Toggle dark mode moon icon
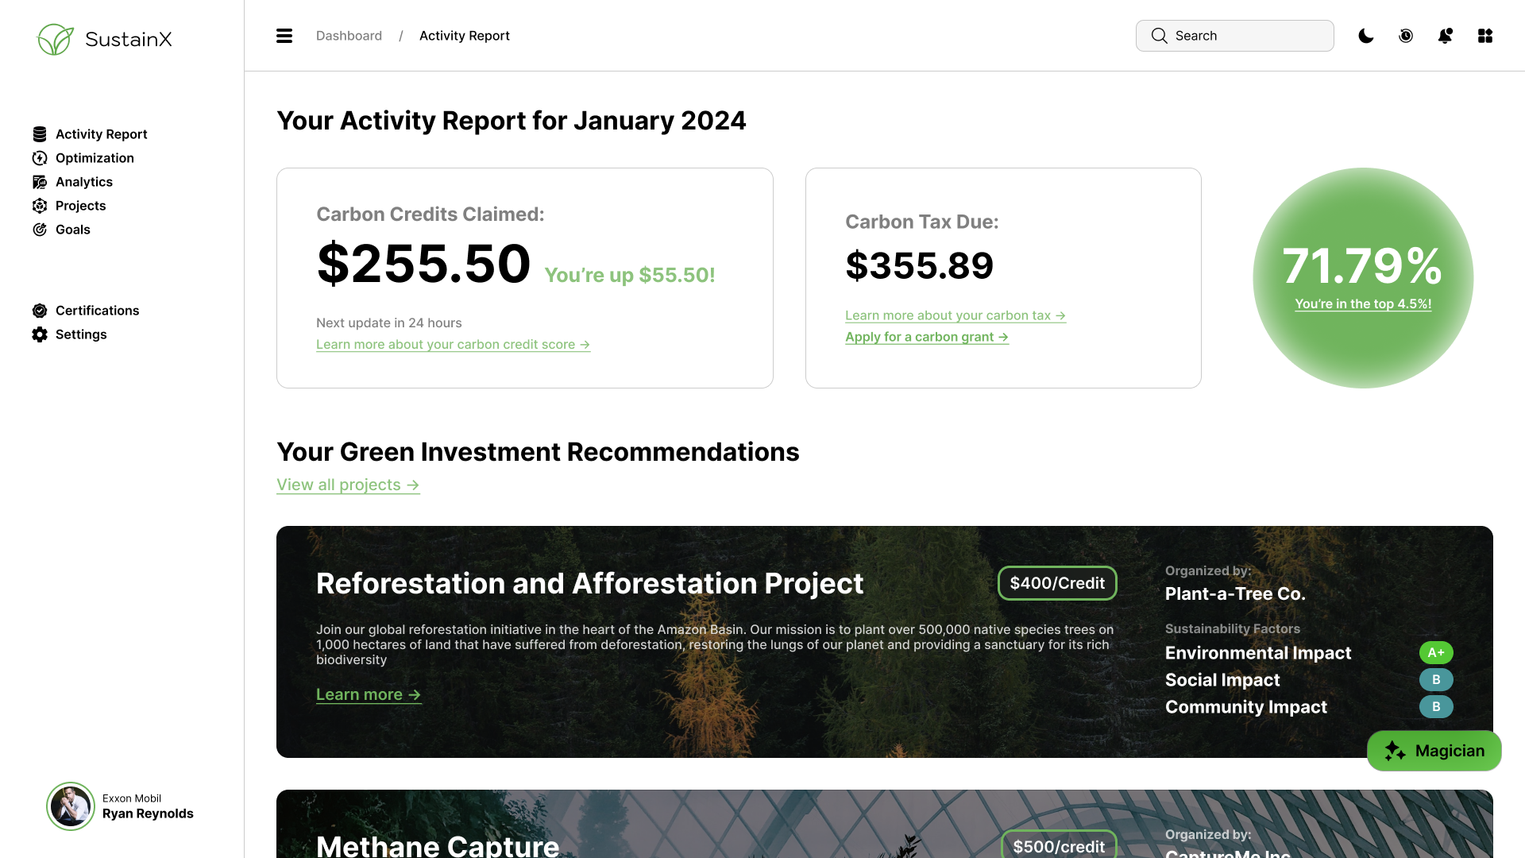The height and width of the screenshot is (858, 1525). coord(1366,36)
